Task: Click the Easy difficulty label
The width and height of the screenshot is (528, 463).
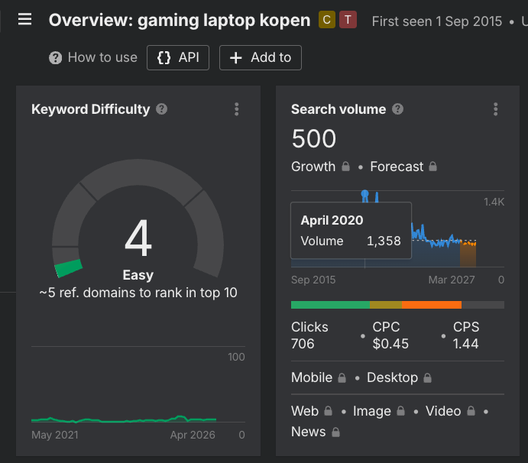Action: (138, 275)
